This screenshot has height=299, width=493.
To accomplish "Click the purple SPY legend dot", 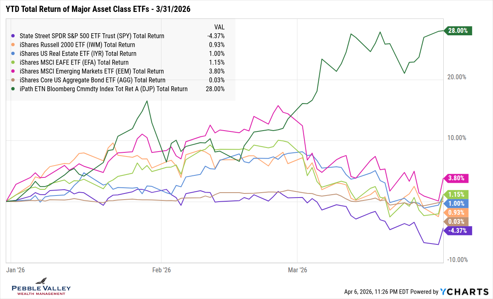I will (x=14, y=36).
